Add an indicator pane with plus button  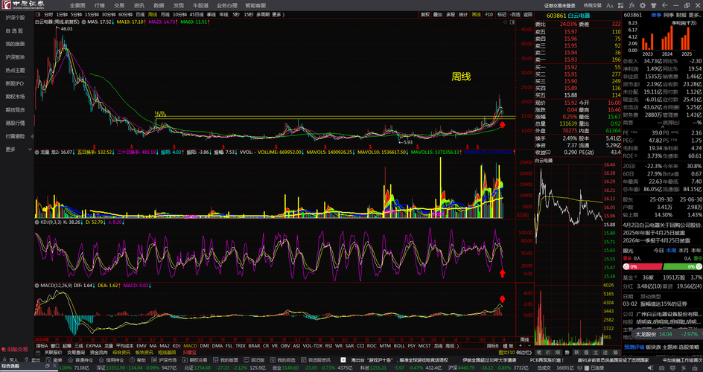521,346
